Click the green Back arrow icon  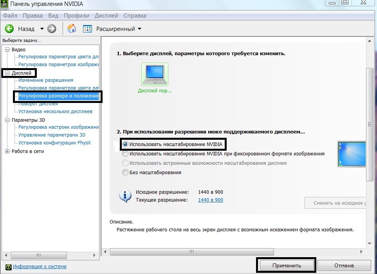(x=9, y=29)
